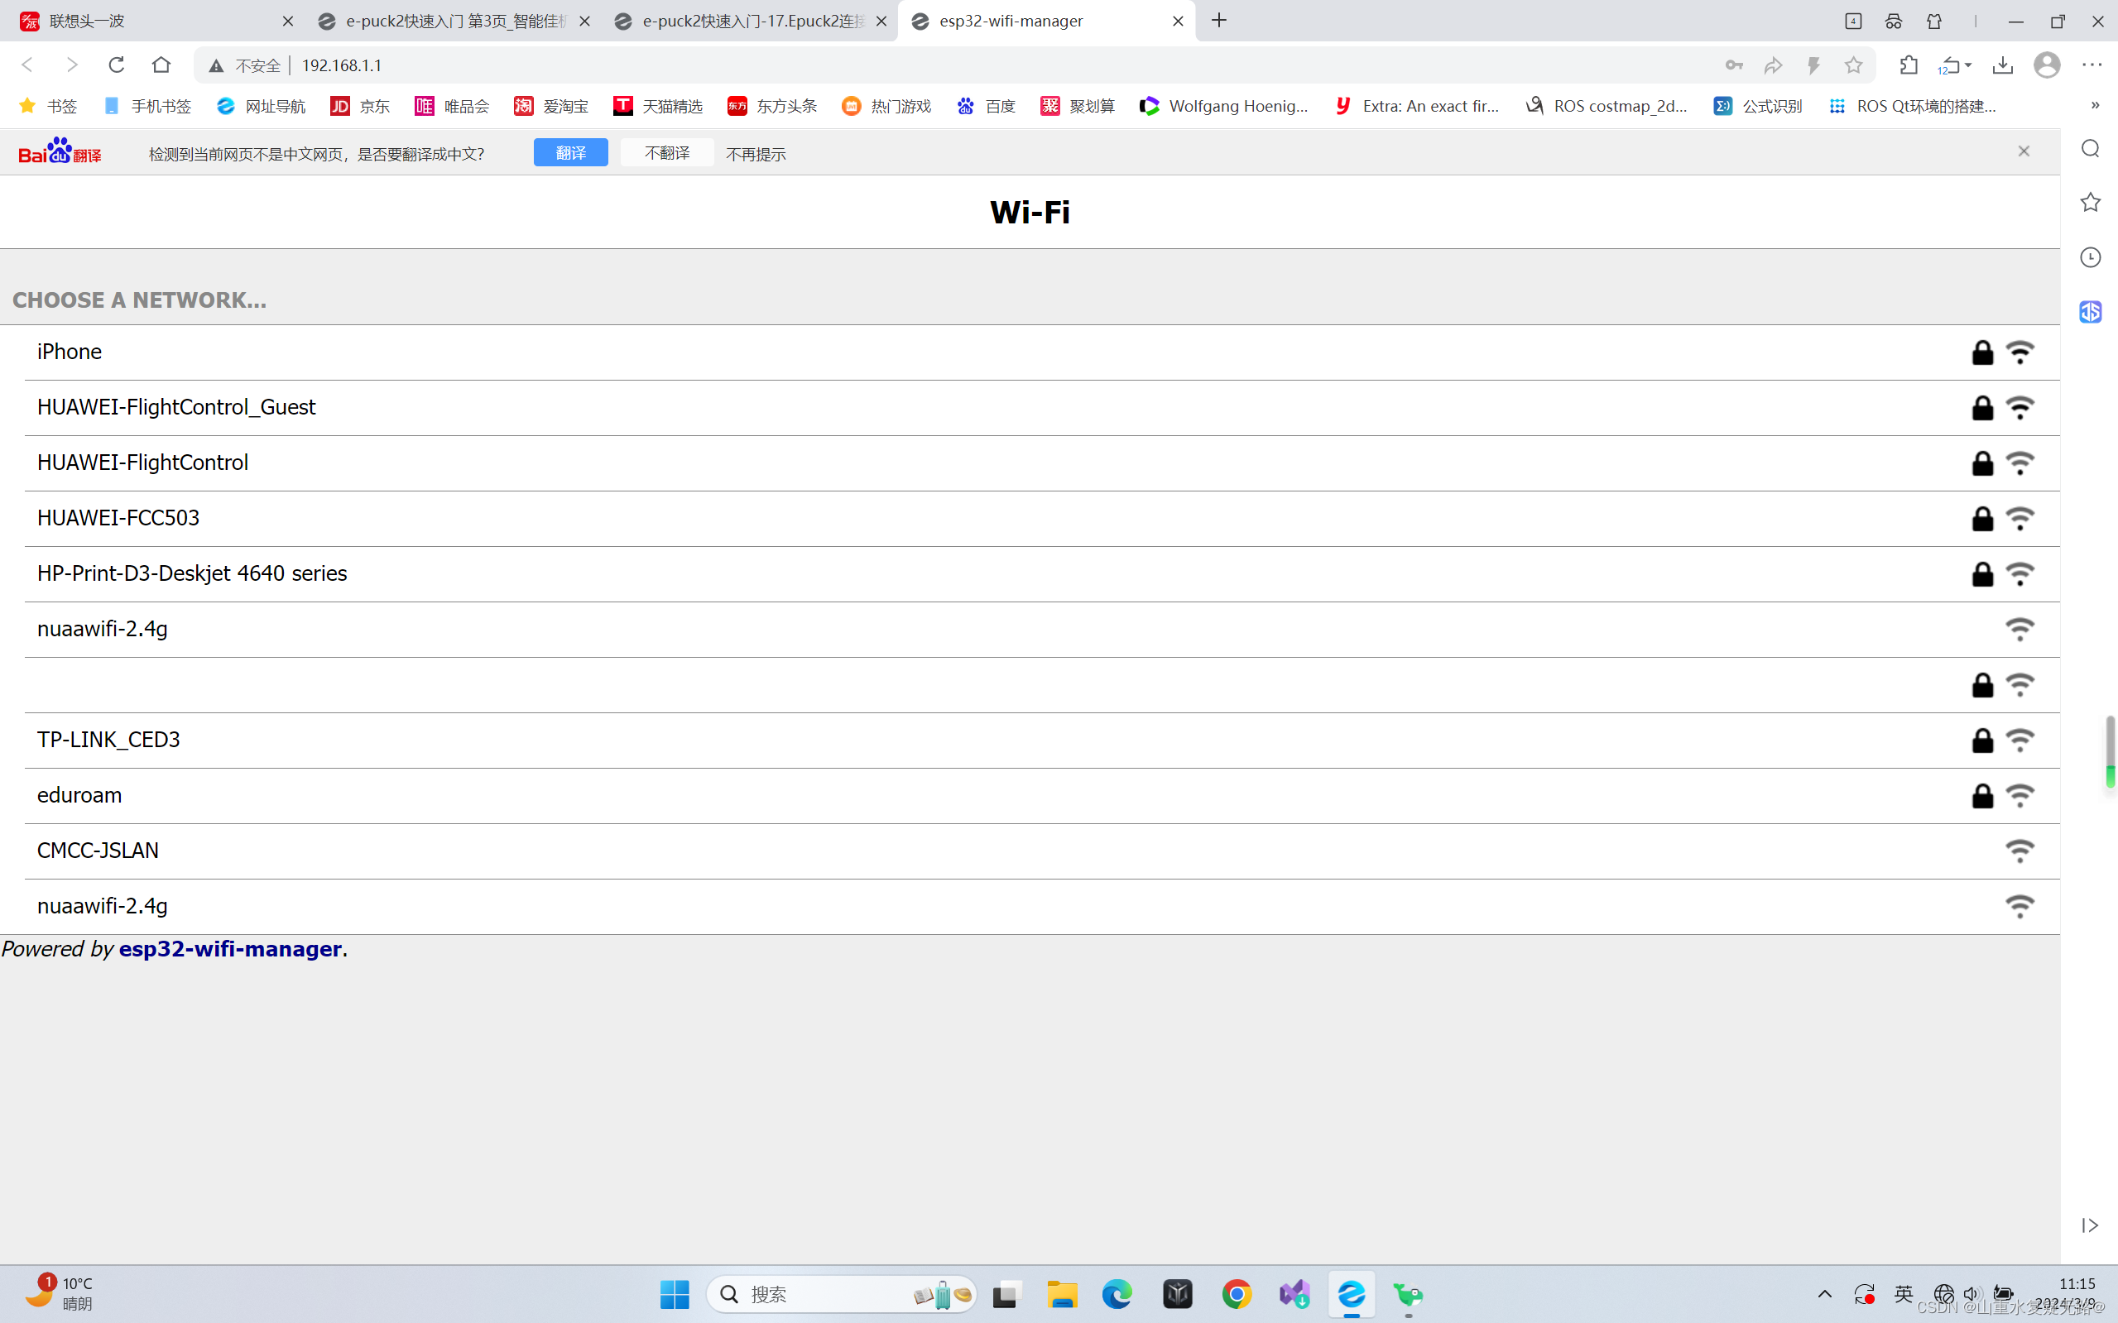Image resolution: width=2118 pixels, height=1323 pixels.
Task: Open the Windows Start menu
Action: pyautogui.click(x=675, y=1294)
